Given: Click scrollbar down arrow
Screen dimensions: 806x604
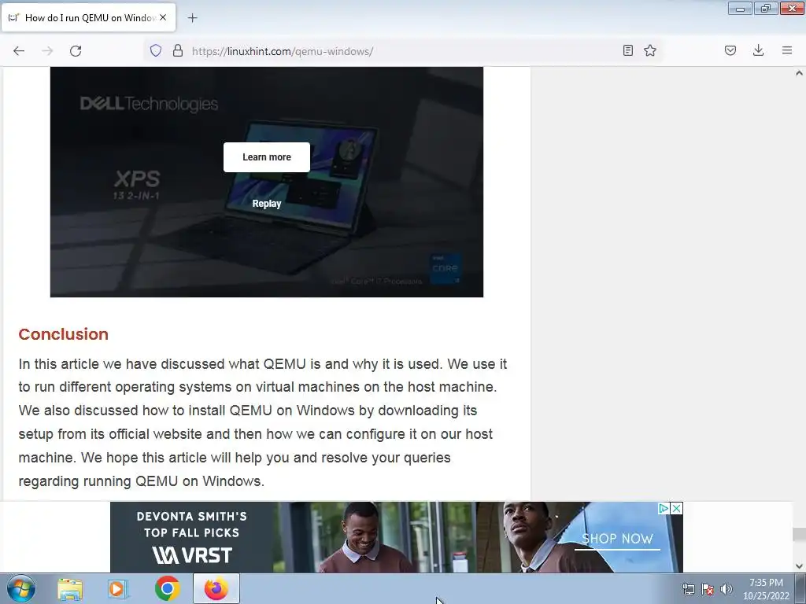Looking at the screenshot, I should pos(800,566).
